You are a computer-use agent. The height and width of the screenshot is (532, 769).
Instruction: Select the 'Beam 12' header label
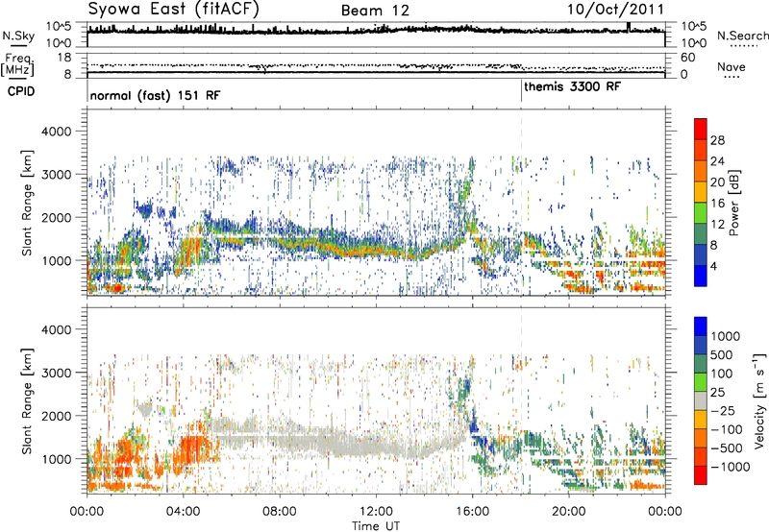[x=375, y=11]
